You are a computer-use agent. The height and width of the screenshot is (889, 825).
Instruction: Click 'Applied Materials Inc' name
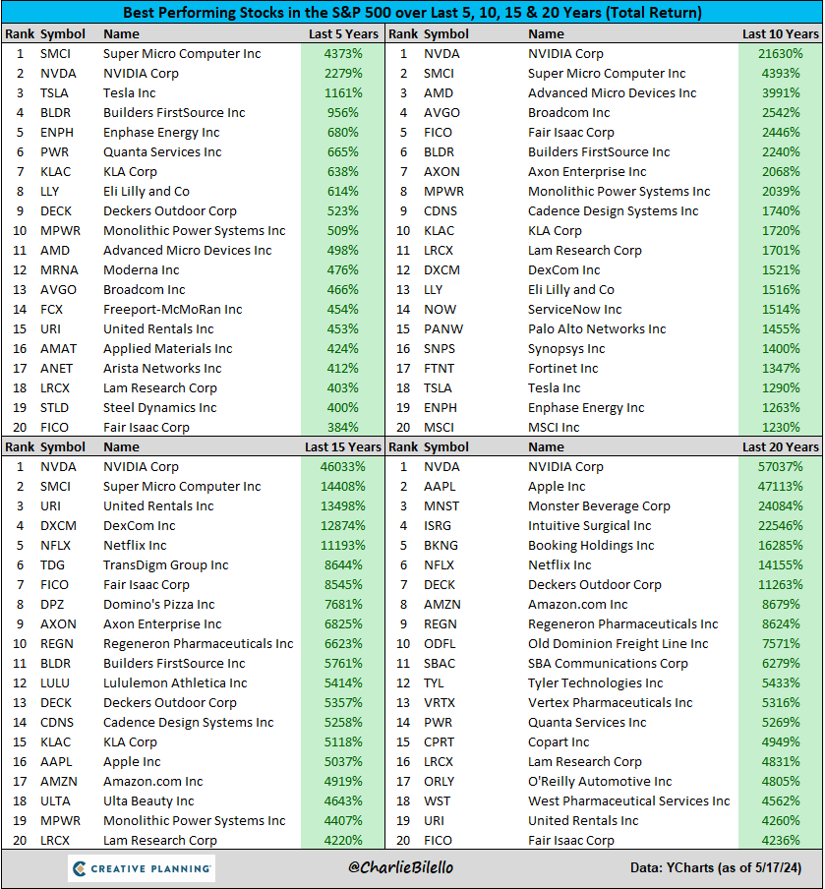click(x=168, y=349)
